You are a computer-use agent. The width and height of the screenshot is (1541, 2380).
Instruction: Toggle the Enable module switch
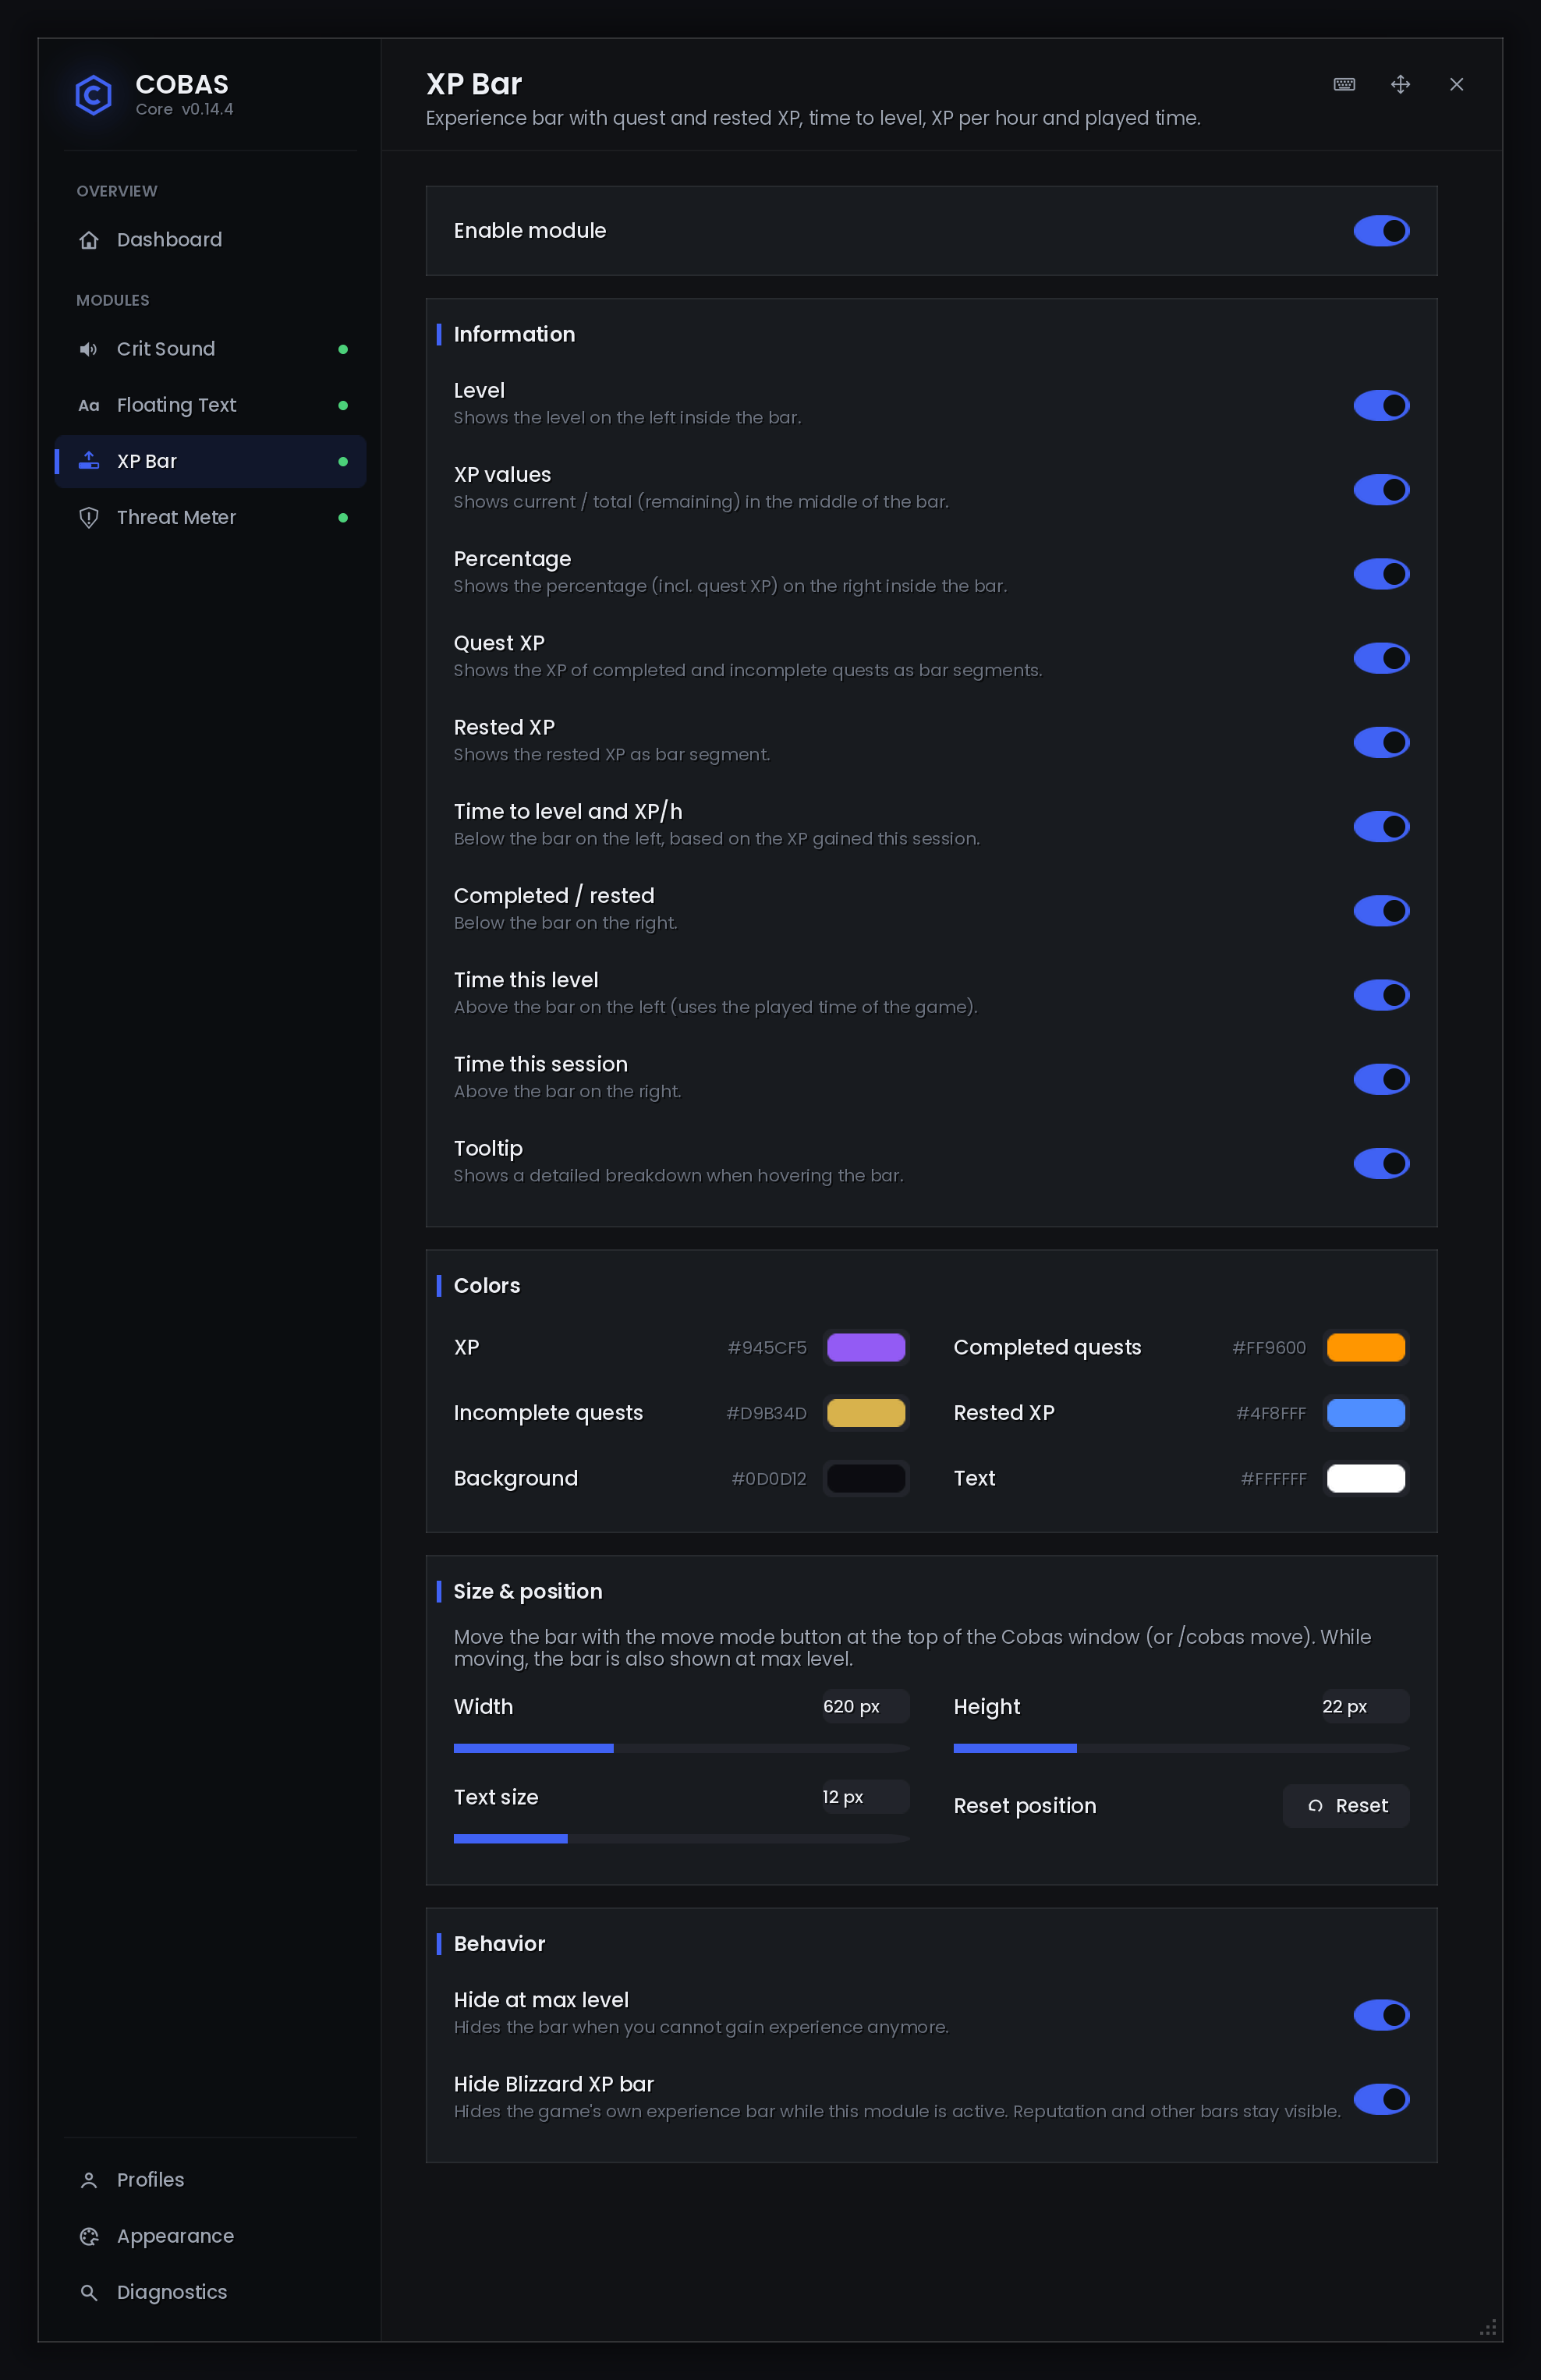(x=1381, y=231)
